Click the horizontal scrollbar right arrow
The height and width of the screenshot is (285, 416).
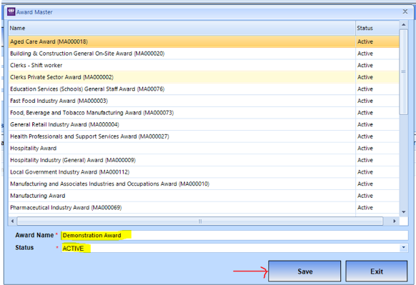pos(395,221)
